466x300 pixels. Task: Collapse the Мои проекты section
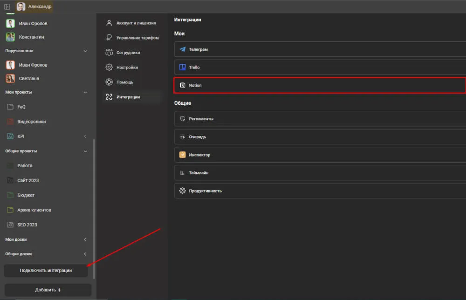[85, 92]
